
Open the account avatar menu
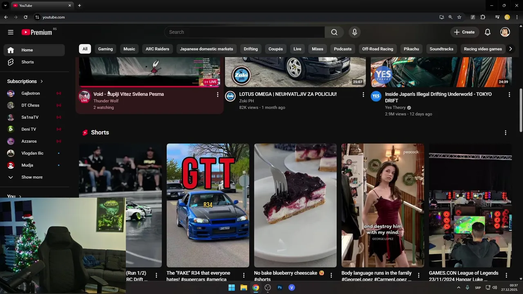click(x=505, y=32)
